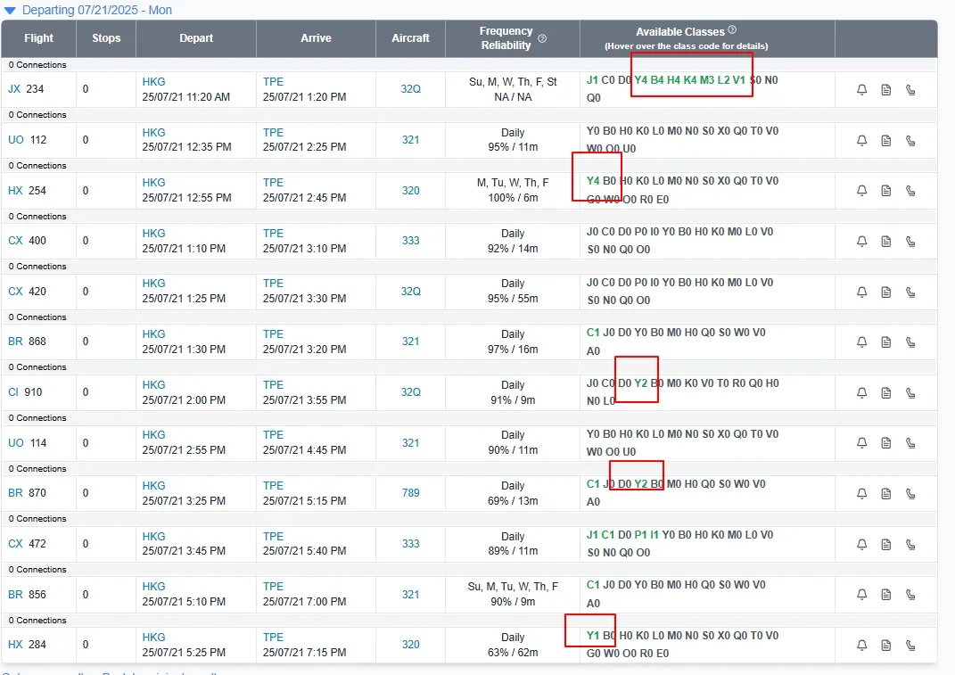Click the Y2 class code for CI 910
This screenshot has width=955, height=675.
coord(641,383)
